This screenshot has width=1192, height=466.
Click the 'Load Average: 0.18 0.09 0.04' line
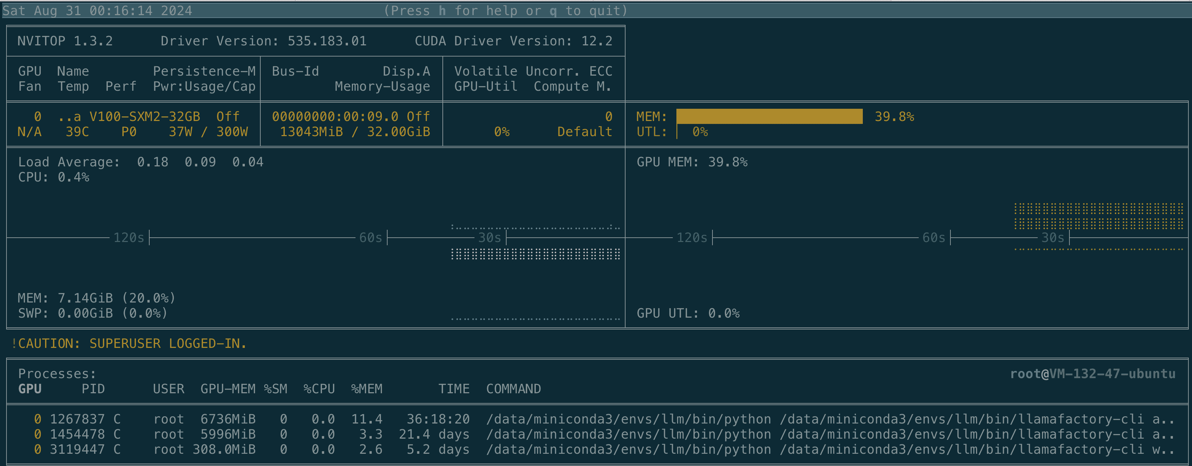pos(141,162)
